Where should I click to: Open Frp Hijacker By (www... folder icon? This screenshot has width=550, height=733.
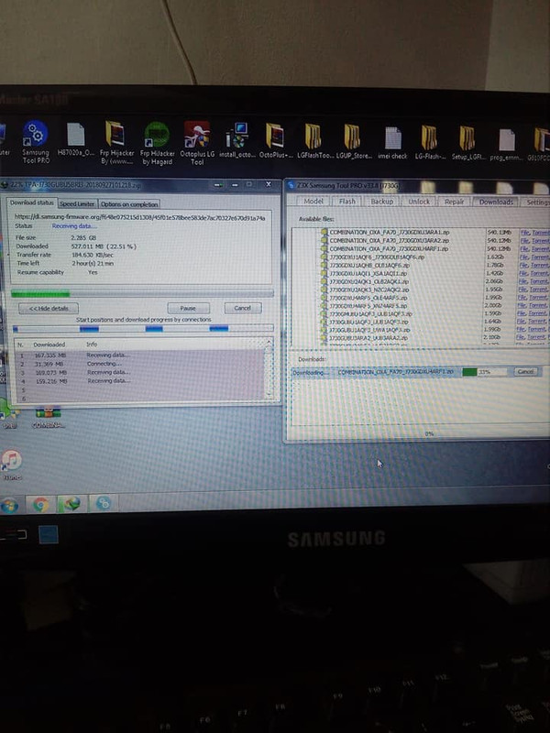click(x=116, y=143)
